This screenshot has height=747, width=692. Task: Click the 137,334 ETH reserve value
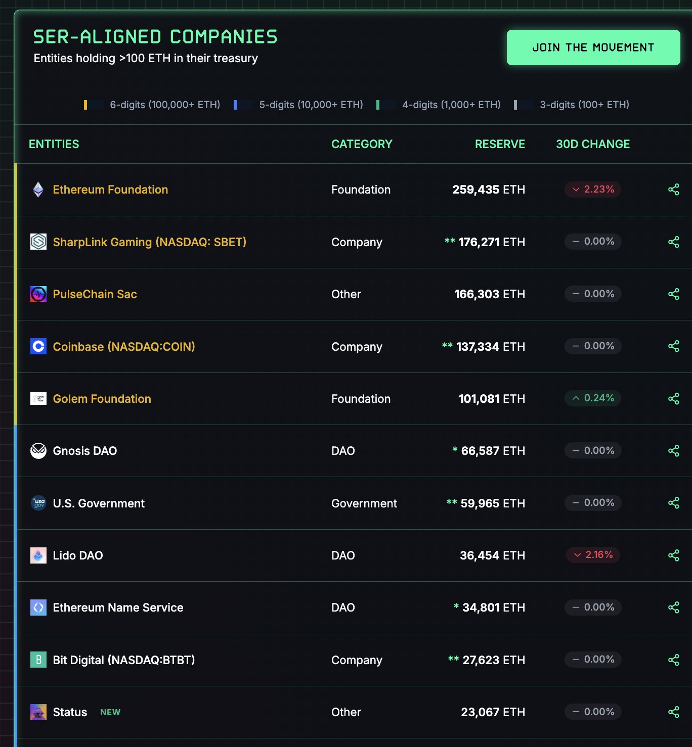point(491,347)
